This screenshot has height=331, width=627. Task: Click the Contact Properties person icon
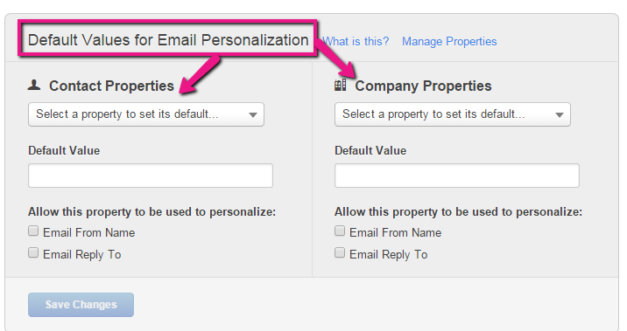pos(34,85)
